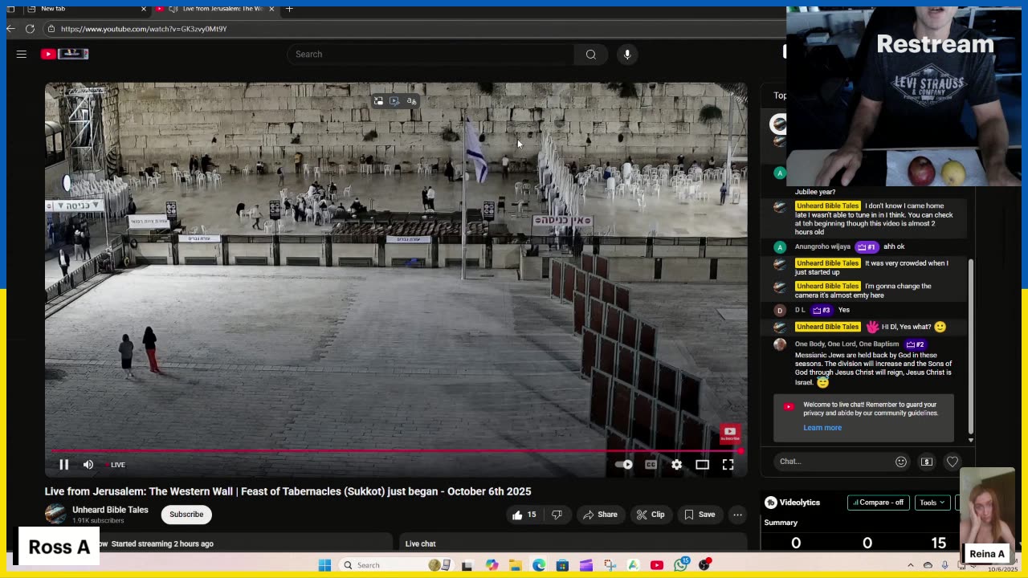Toggle closed captions on the video
The width and height of the screenshot is (1028, 578).
pos(651,464)
